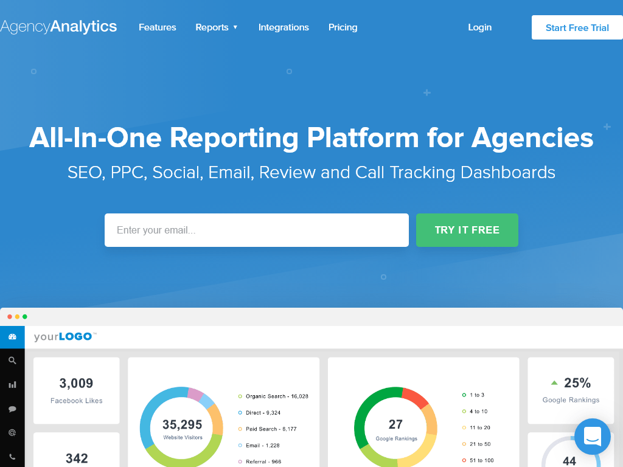Select the social mentions target sidebar icon
The height and width of the screenshot is (467, 623).
coord(12,432)
